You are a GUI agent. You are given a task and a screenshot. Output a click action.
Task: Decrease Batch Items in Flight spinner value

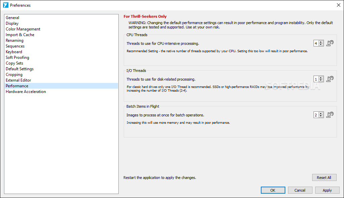pos(321,116)
